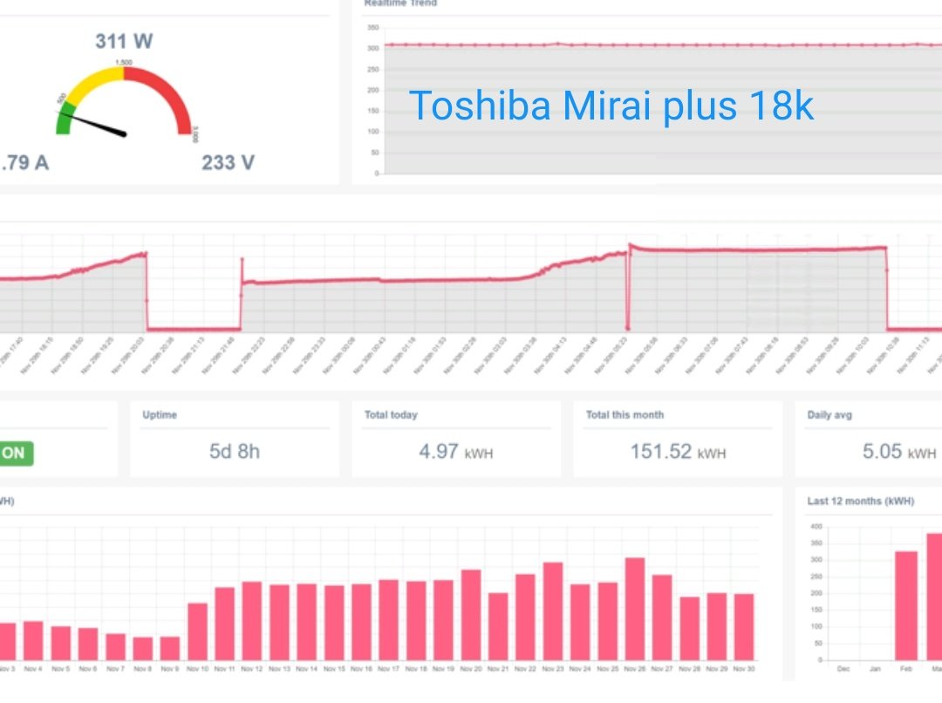
Task: Select the Total today value 4.97 kWH
Action: (x=456, y=451)
